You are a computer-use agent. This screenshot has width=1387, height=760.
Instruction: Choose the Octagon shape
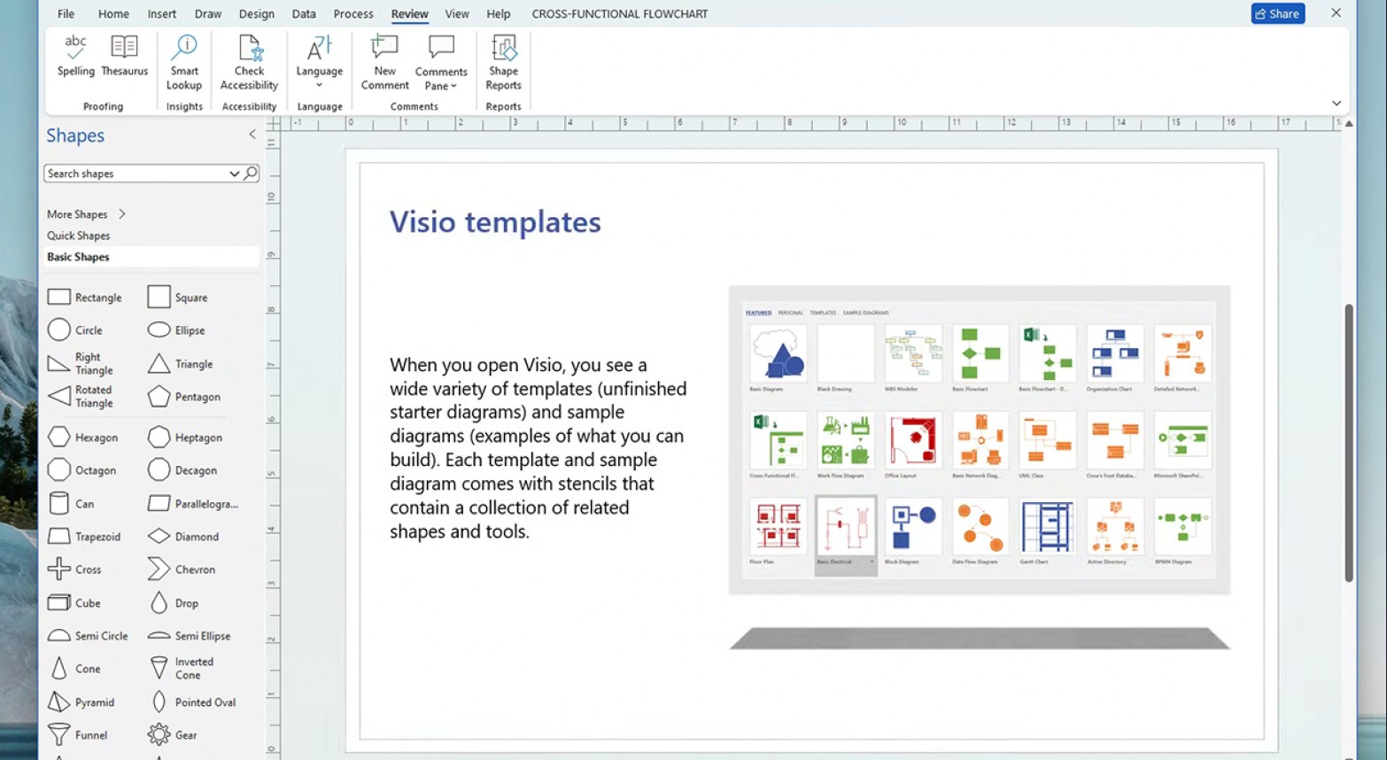click(x=82, y=470)
